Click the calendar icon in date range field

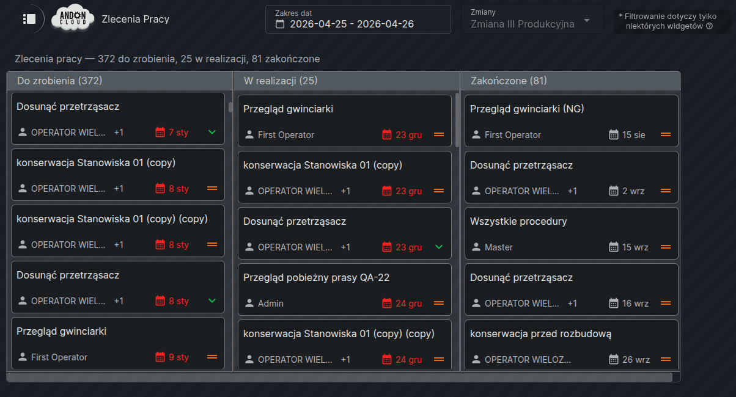tap(281, 24)
